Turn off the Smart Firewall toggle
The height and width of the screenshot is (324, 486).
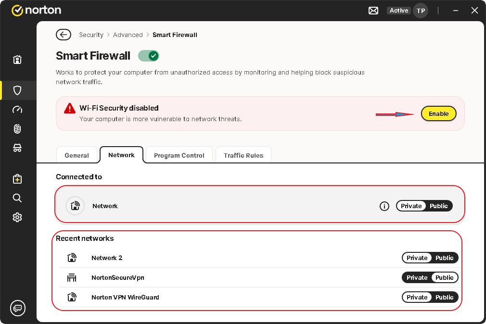coord(148,56)
